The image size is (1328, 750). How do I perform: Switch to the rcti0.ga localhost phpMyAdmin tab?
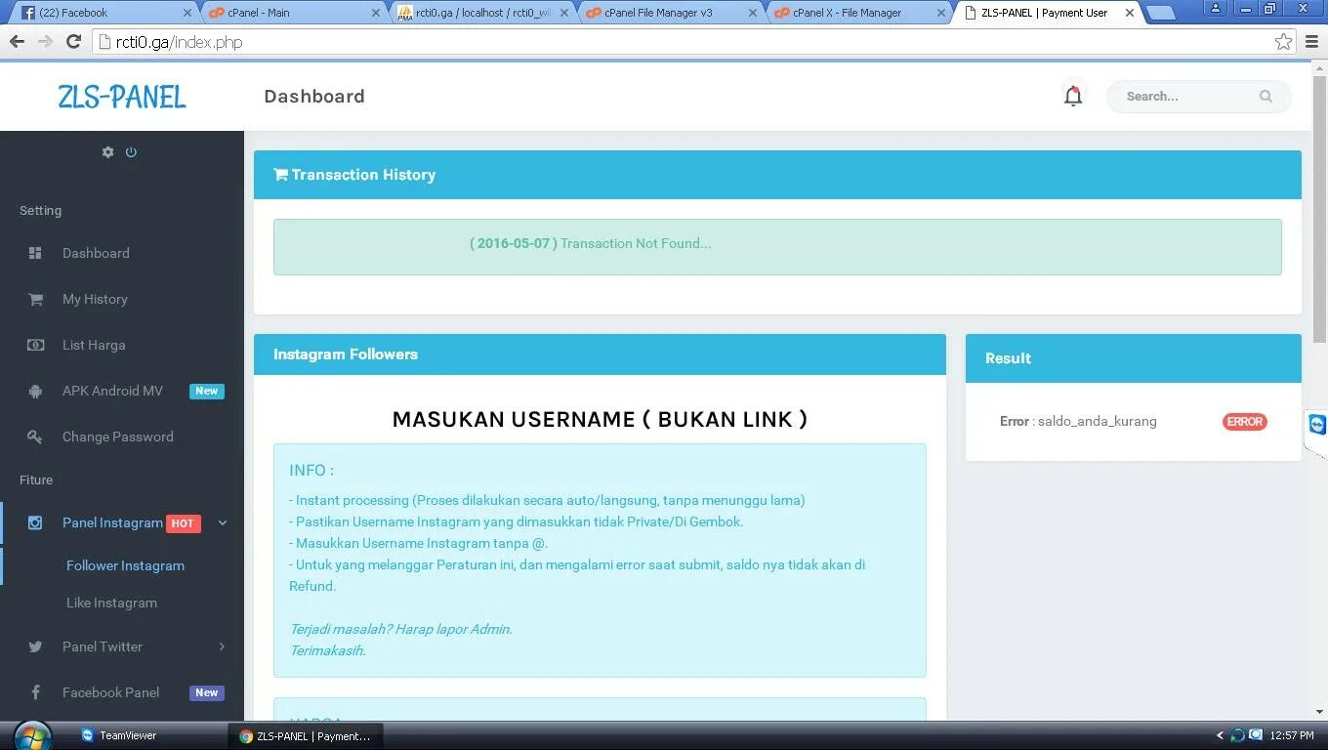click(483, 13)
